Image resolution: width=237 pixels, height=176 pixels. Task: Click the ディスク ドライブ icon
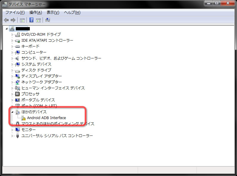[x=18, y=71]
